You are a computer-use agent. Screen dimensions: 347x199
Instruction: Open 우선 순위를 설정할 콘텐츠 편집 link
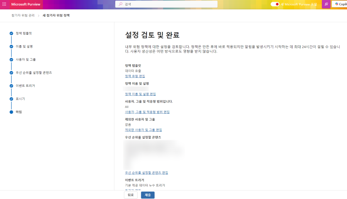coord(147,173)
